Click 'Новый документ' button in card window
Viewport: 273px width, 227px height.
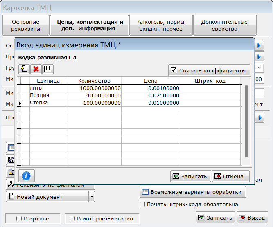tap(47, 197)
